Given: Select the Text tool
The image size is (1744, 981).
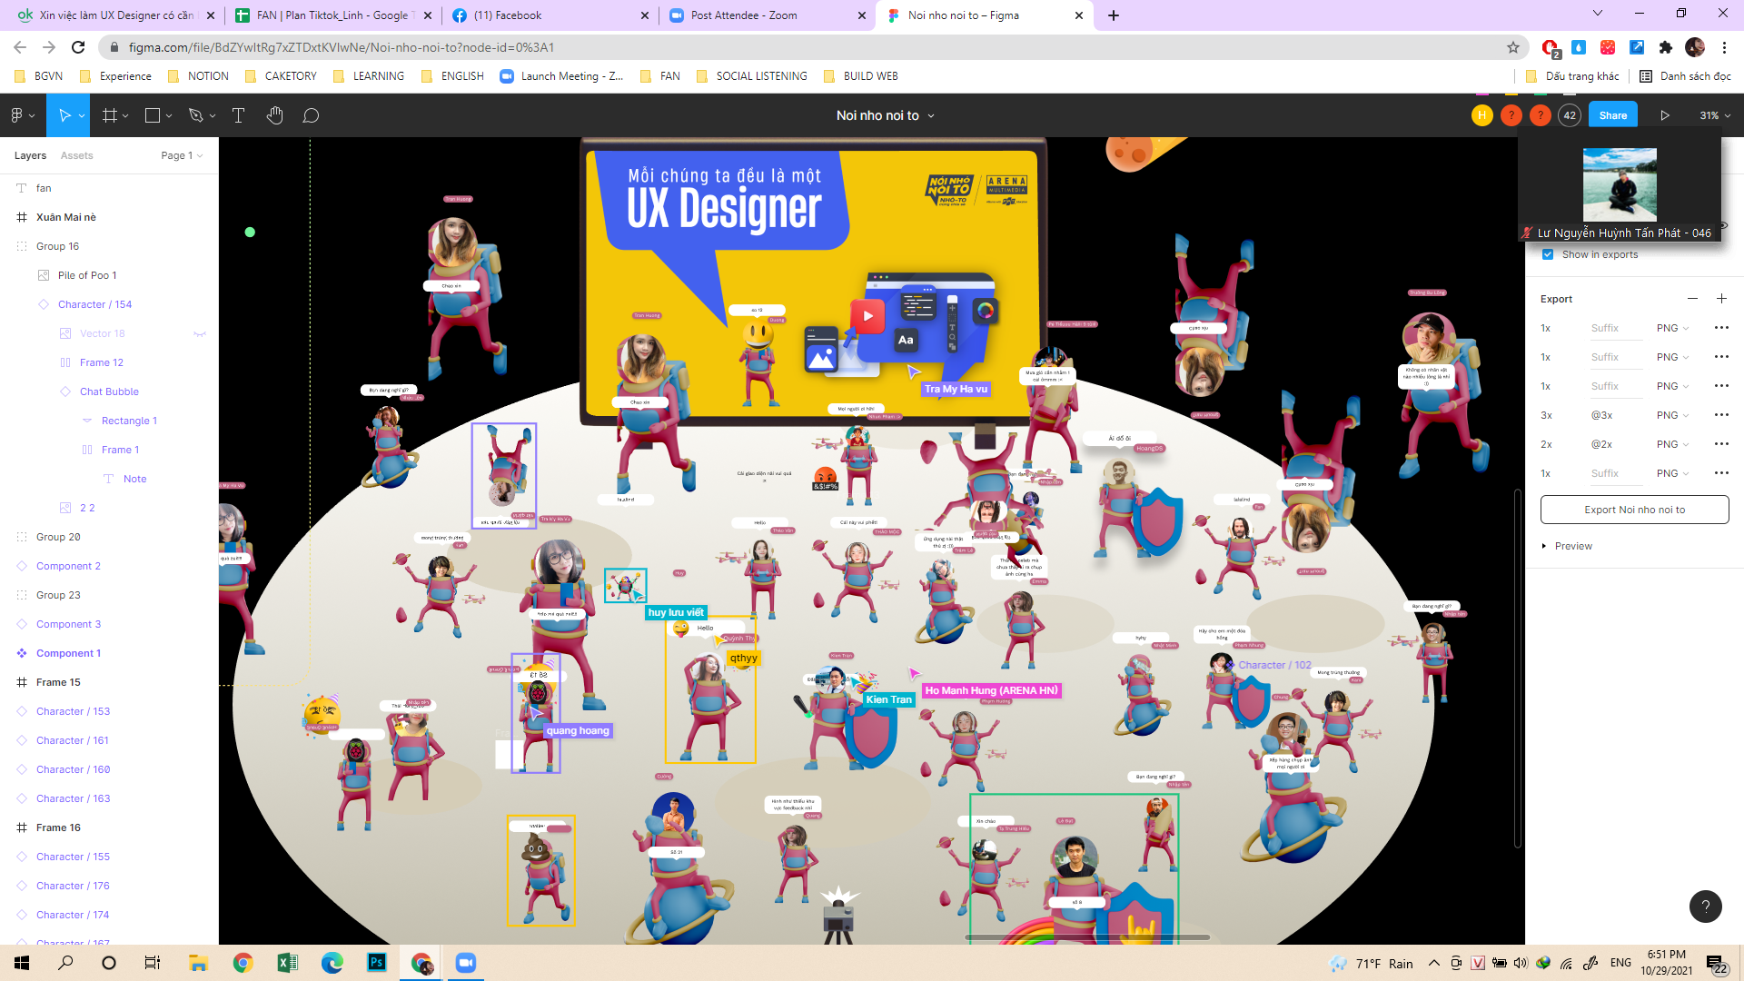Looking at the screenshot, I should click(x=238, y=115).
